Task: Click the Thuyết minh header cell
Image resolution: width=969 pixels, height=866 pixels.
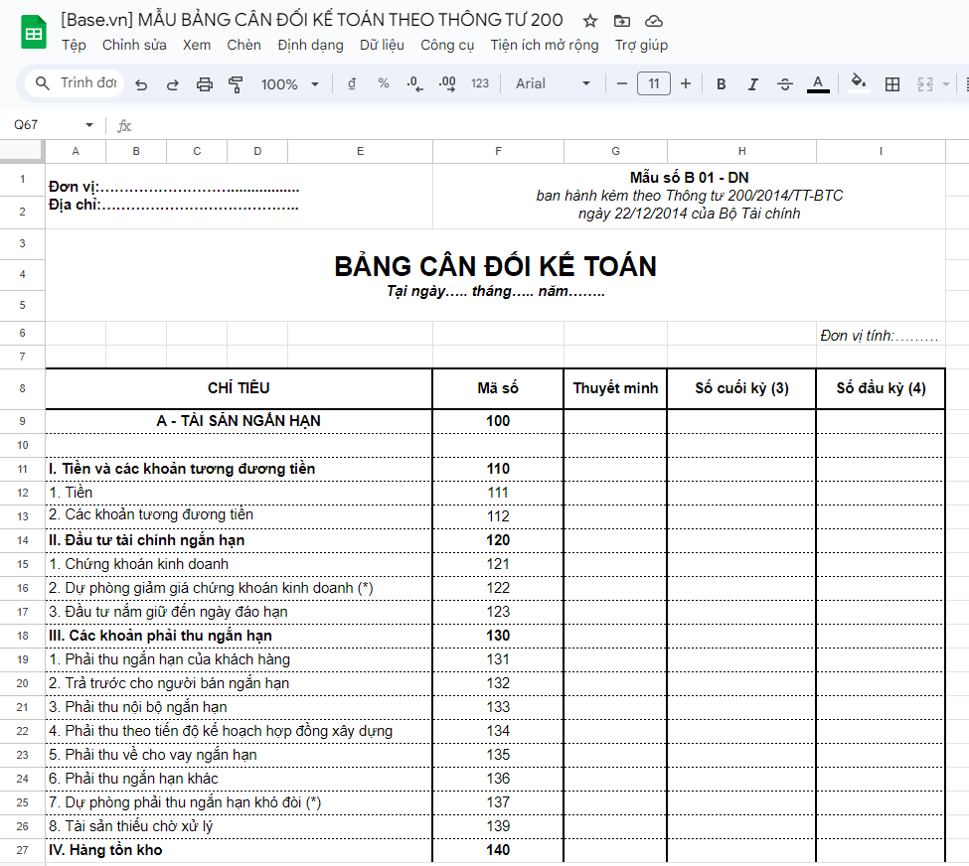Action: (615, 388)
